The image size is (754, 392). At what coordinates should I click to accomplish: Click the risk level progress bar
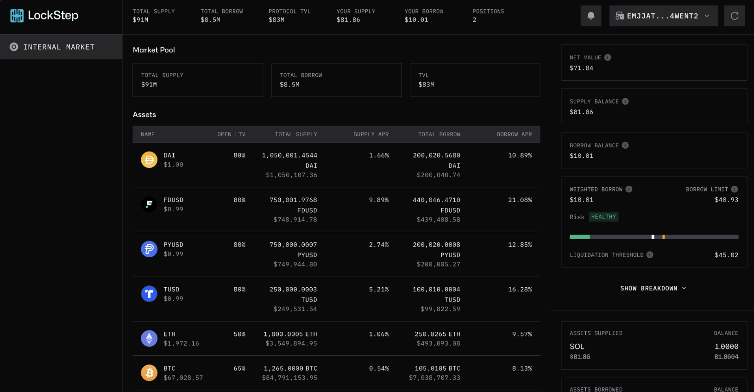(653, 237)
